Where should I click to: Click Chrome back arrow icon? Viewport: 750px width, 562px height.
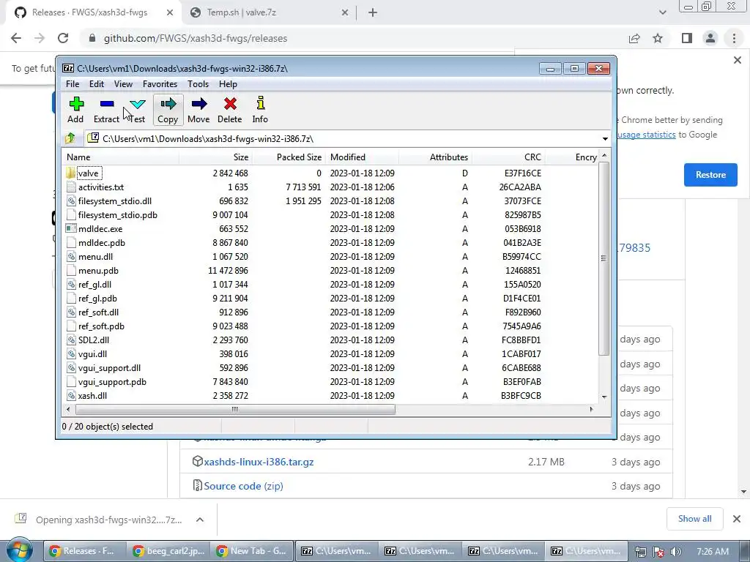(x=16, y=38)
